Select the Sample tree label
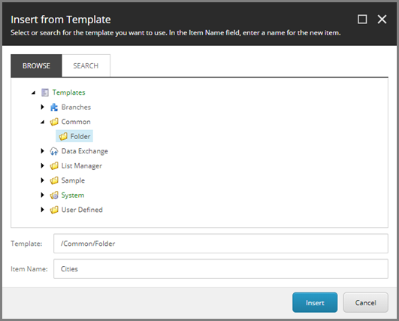Viewport: 399px width, 321px height. [73, 180]
